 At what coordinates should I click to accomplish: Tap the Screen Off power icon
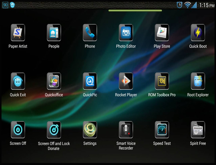click(x=18, y=130)
